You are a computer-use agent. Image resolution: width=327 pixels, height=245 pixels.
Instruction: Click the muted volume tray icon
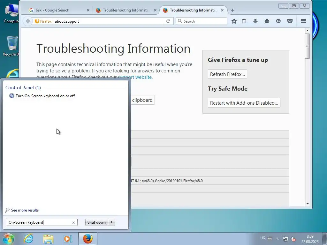coord(293,239)
